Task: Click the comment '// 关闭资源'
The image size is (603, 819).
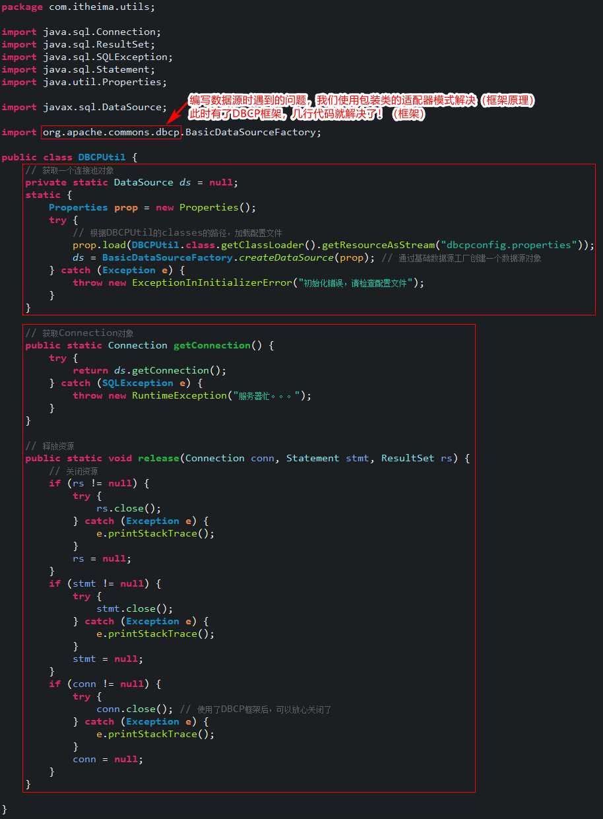Action: (73, 471)
